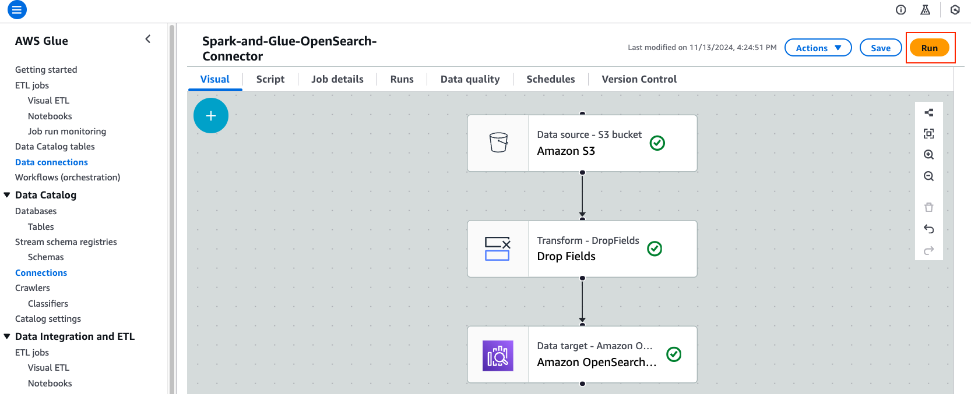Click the AWS Glue sidebar heading
The width and height of the screenshot is (971, 394).
click(41, 41)
